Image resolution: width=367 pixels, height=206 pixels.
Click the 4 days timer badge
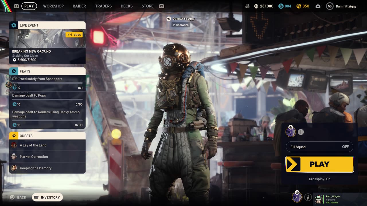(x=74, y=35)
